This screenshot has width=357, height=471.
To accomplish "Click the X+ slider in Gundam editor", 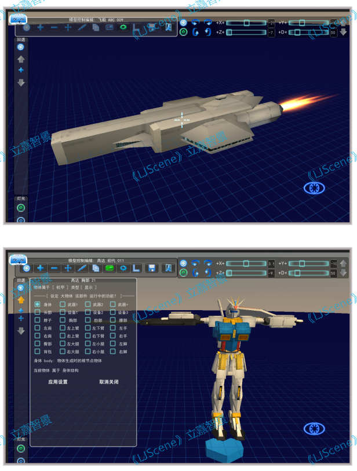I will [x=246, y=263].
